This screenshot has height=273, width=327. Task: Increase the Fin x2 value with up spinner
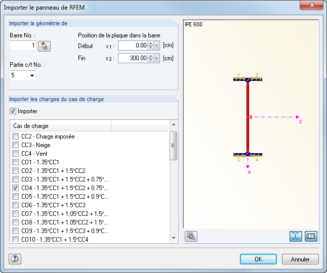click(x=150, y=56)
